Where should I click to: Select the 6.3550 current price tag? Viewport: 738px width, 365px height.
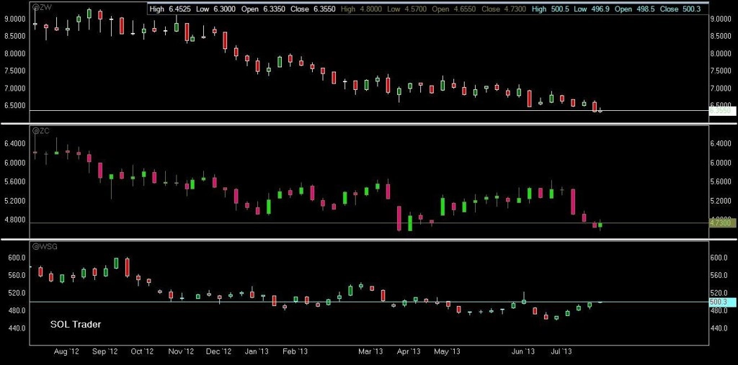tap(722, 111)
